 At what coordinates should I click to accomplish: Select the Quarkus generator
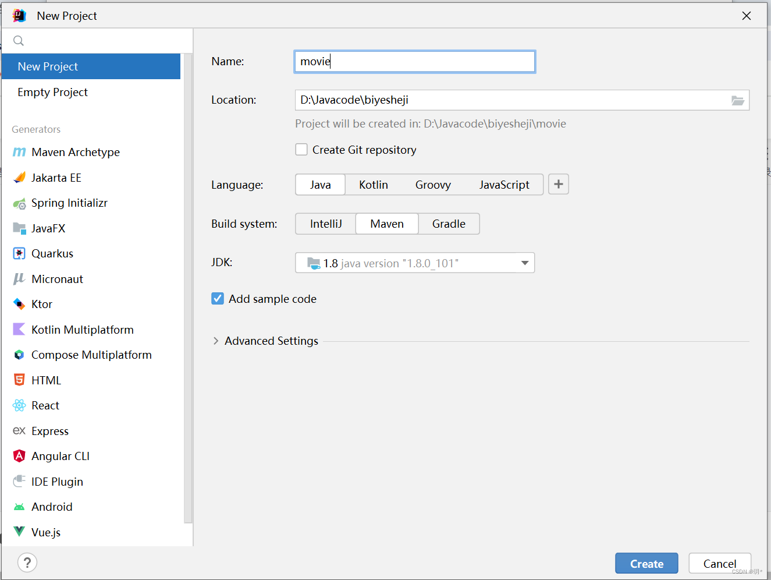click(x=51, y=253)
